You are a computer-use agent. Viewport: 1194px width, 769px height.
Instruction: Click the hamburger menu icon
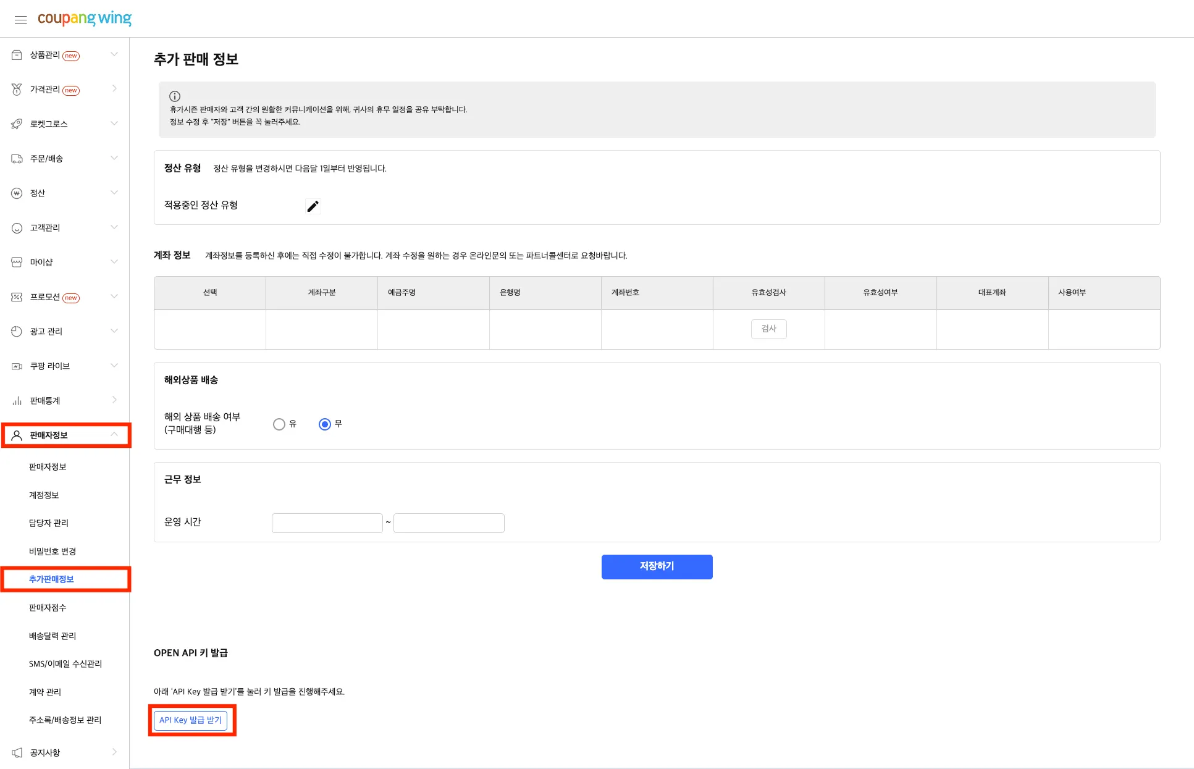pyautogui.click(x=20, y=20)
